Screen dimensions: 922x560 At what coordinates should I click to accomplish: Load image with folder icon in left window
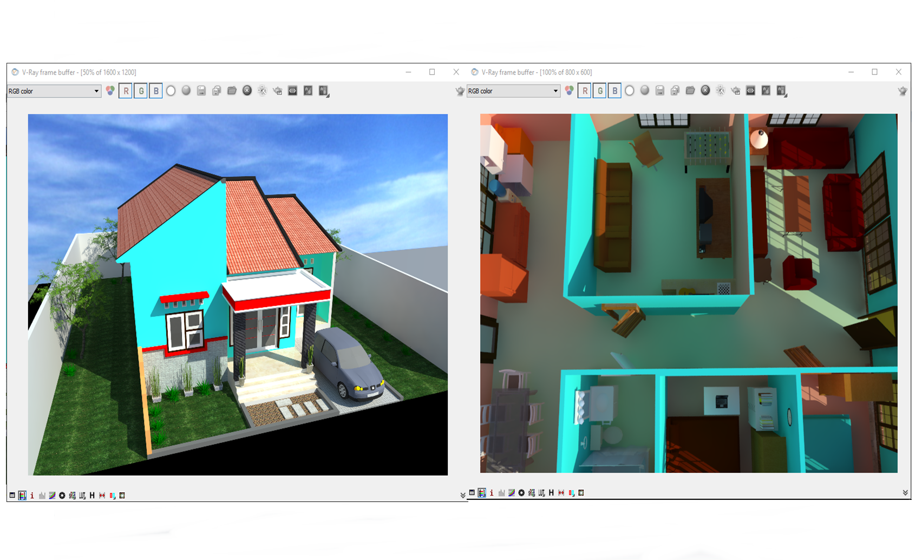click(x=232, y=91)
